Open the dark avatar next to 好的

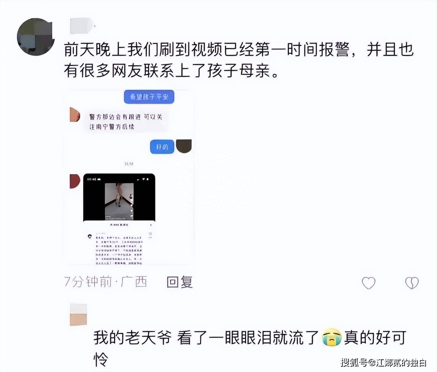click(184, 146)
